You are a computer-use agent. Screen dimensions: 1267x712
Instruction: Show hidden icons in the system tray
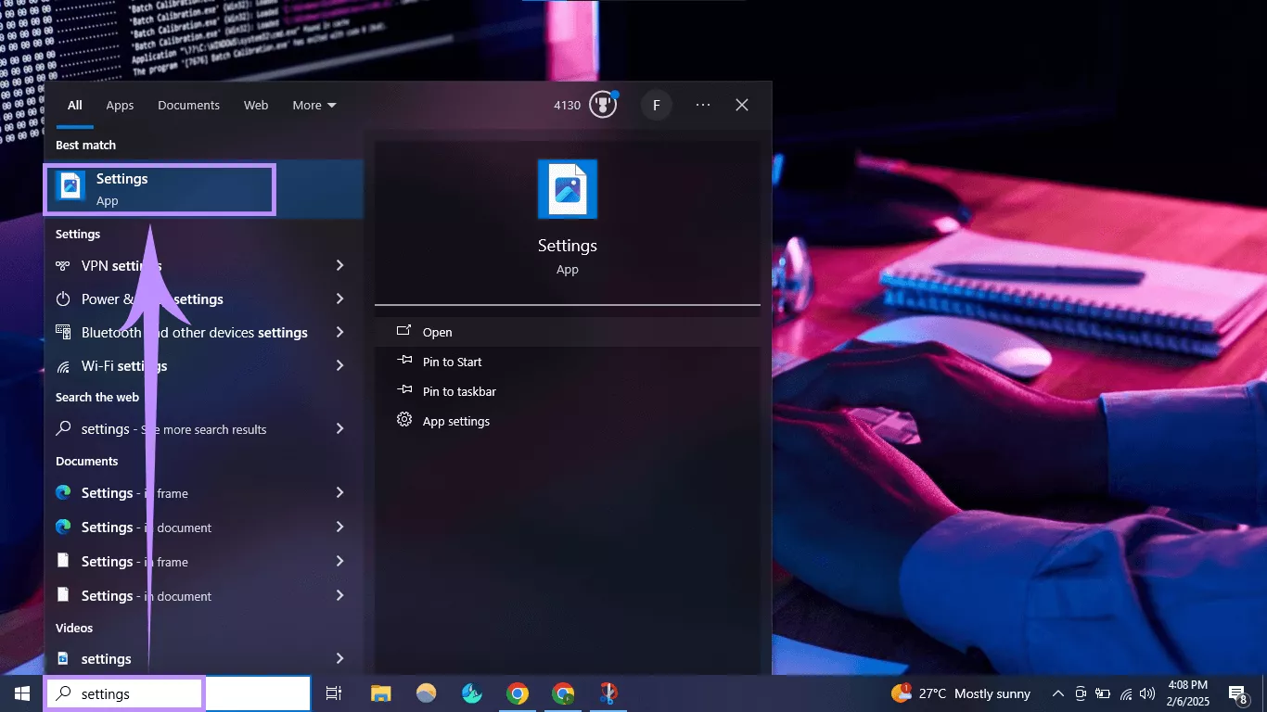coord(1057,693)
